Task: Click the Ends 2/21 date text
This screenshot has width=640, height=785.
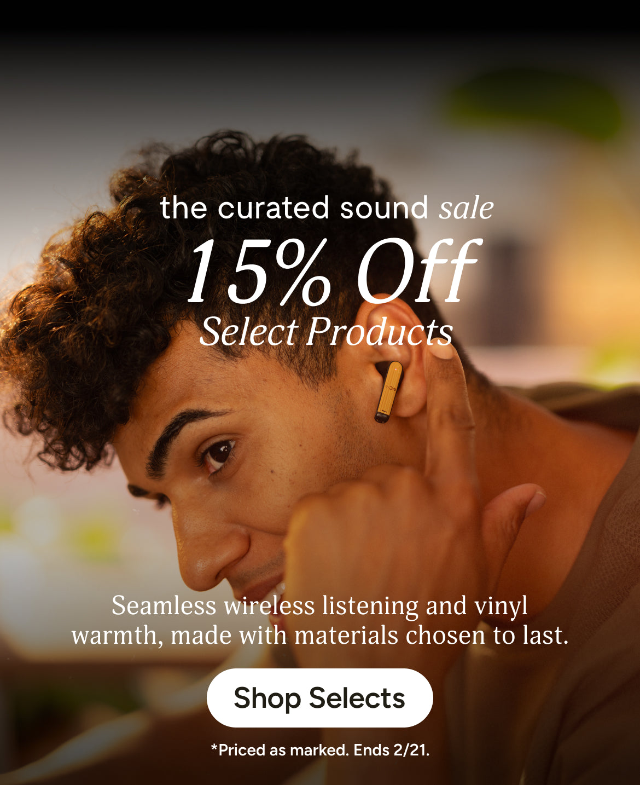Action: [x=392, y=750]
